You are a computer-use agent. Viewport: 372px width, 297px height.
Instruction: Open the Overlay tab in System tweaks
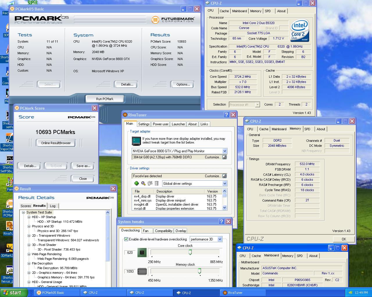[x=181, y=231]
